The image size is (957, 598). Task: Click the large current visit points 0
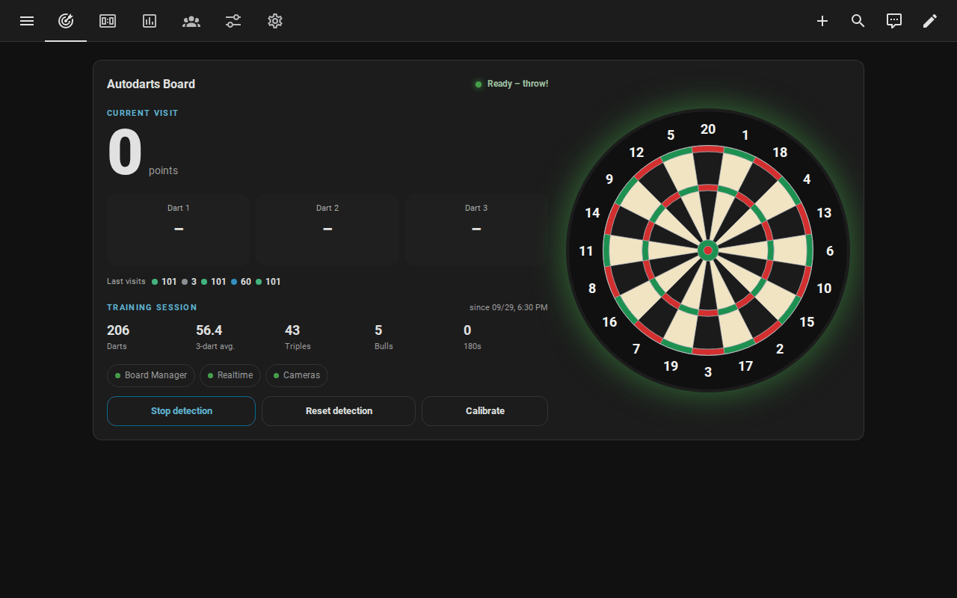point(125,153)
